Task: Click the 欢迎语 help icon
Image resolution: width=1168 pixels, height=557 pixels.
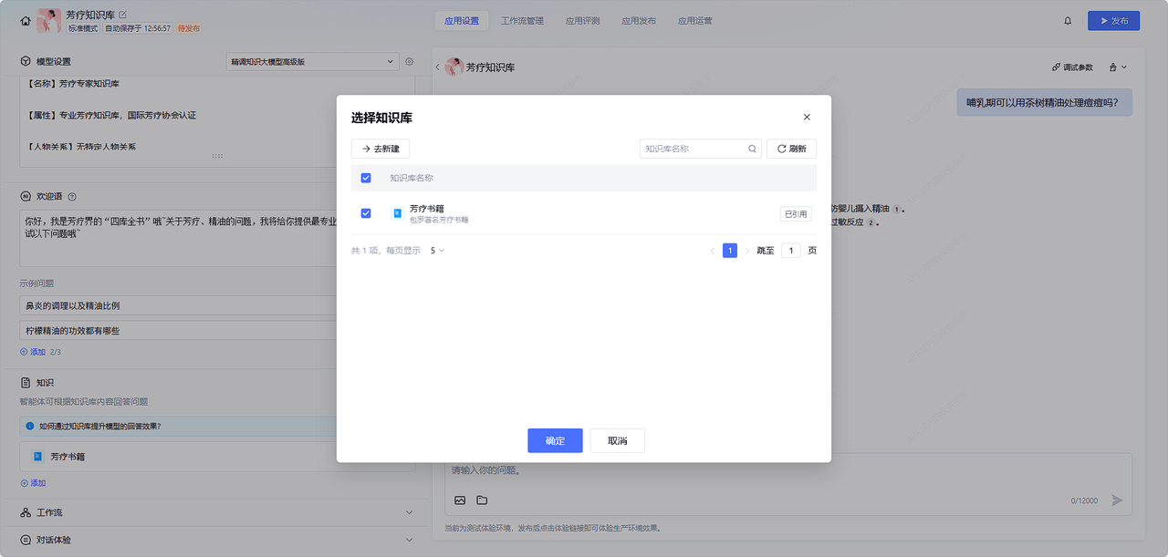Action: point(72,196)
